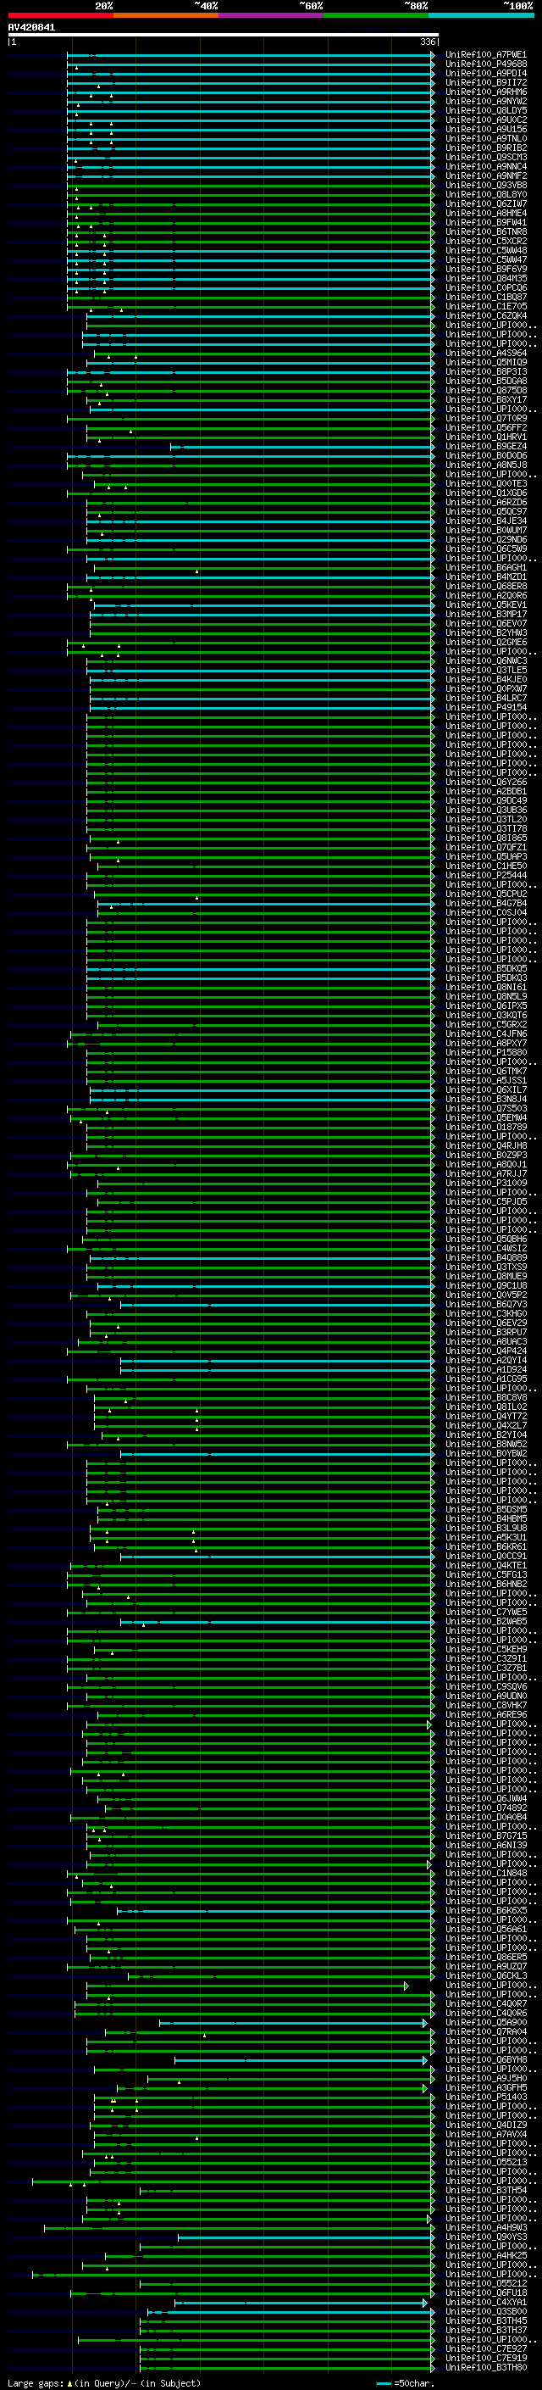Click label UniRef100_Q3TLE5
The height and width of the screenshot is (2390, 542).
pos(485,670)
